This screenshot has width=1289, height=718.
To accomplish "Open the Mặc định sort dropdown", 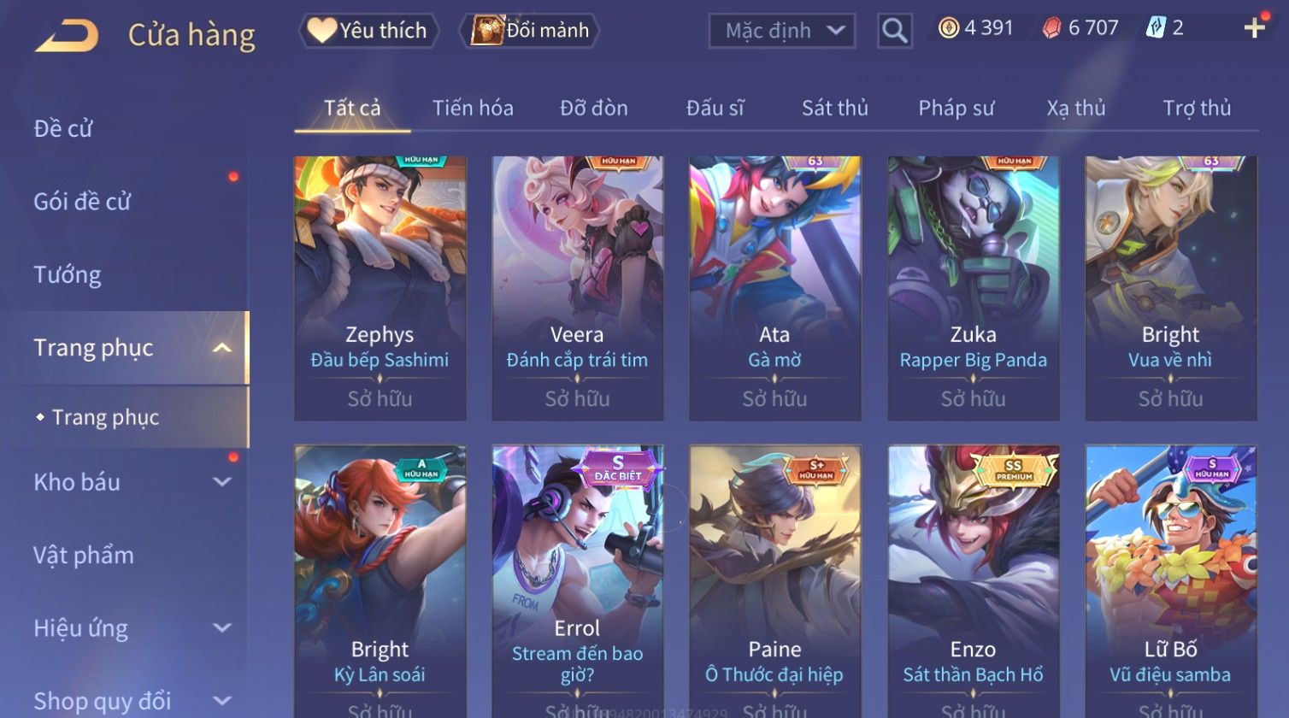I will tap(782, 31).
